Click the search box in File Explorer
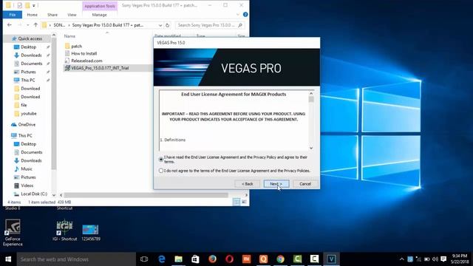The height and width of the screenshot is (266, 473). [x=210, y=25]
